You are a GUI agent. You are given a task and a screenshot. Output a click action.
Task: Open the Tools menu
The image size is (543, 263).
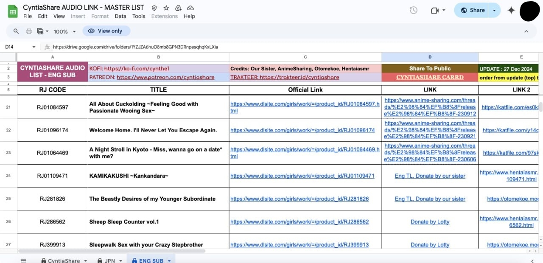point(139,16)
